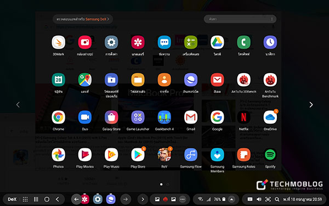Open the orange Contacts app
The height and width of the screenshot is (206, 329).
164,80
